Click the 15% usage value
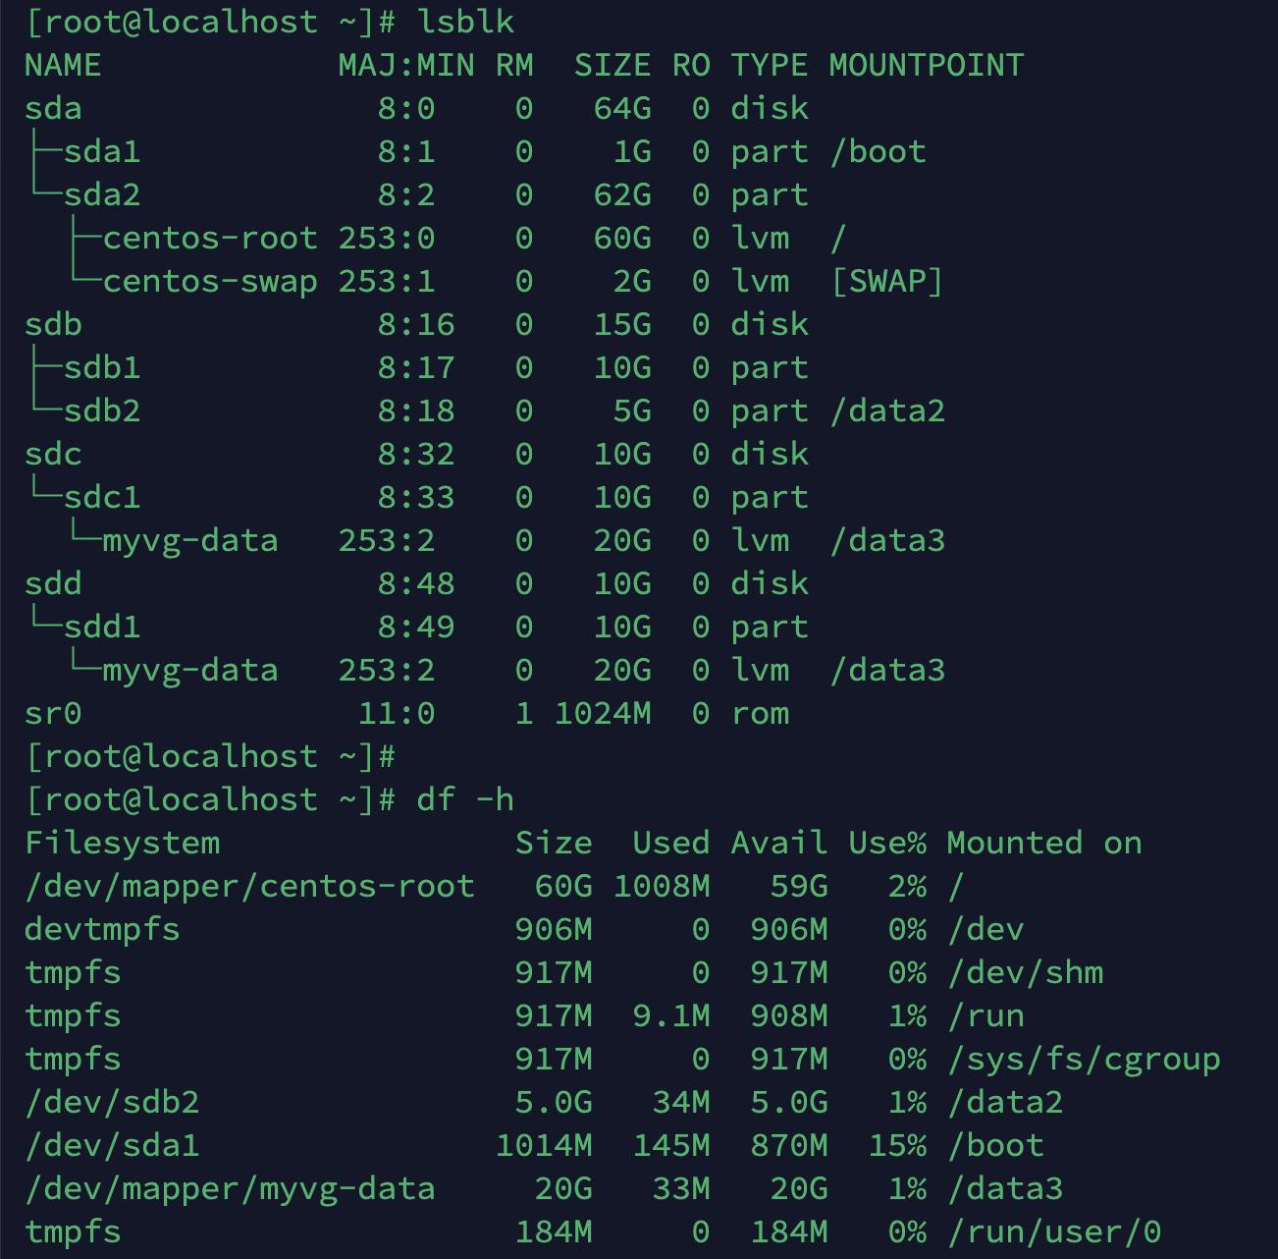1278x1259 pixels. (896, 1145)
